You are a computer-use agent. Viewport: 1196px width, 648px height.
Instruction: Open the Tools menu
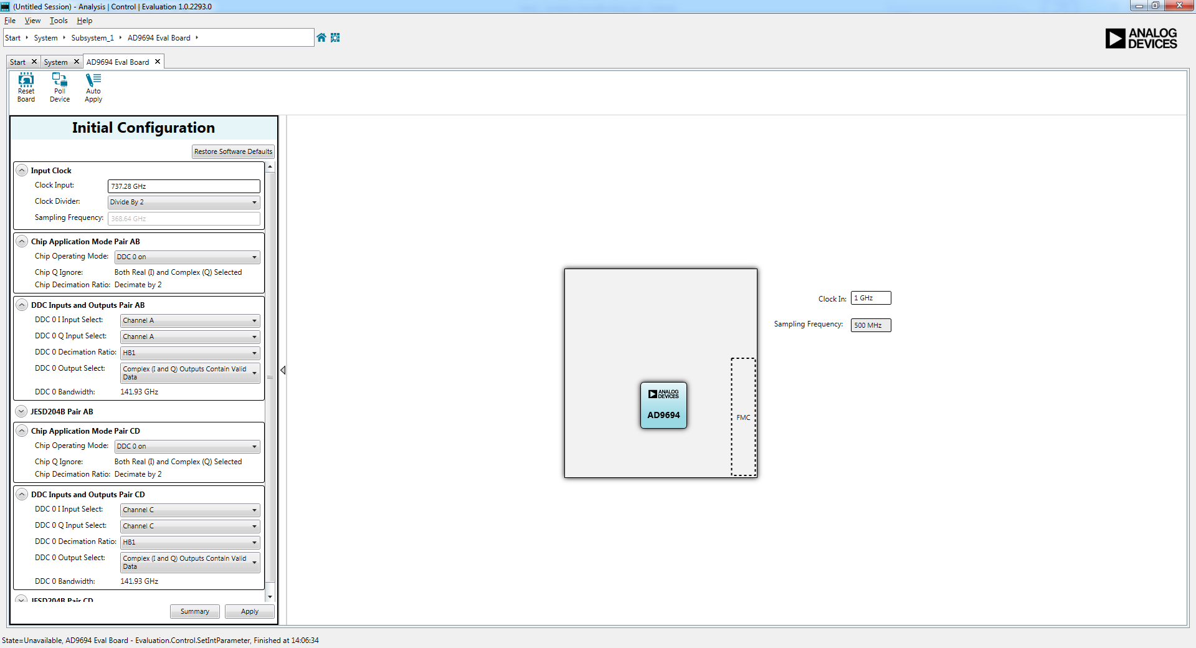point(59,21)
